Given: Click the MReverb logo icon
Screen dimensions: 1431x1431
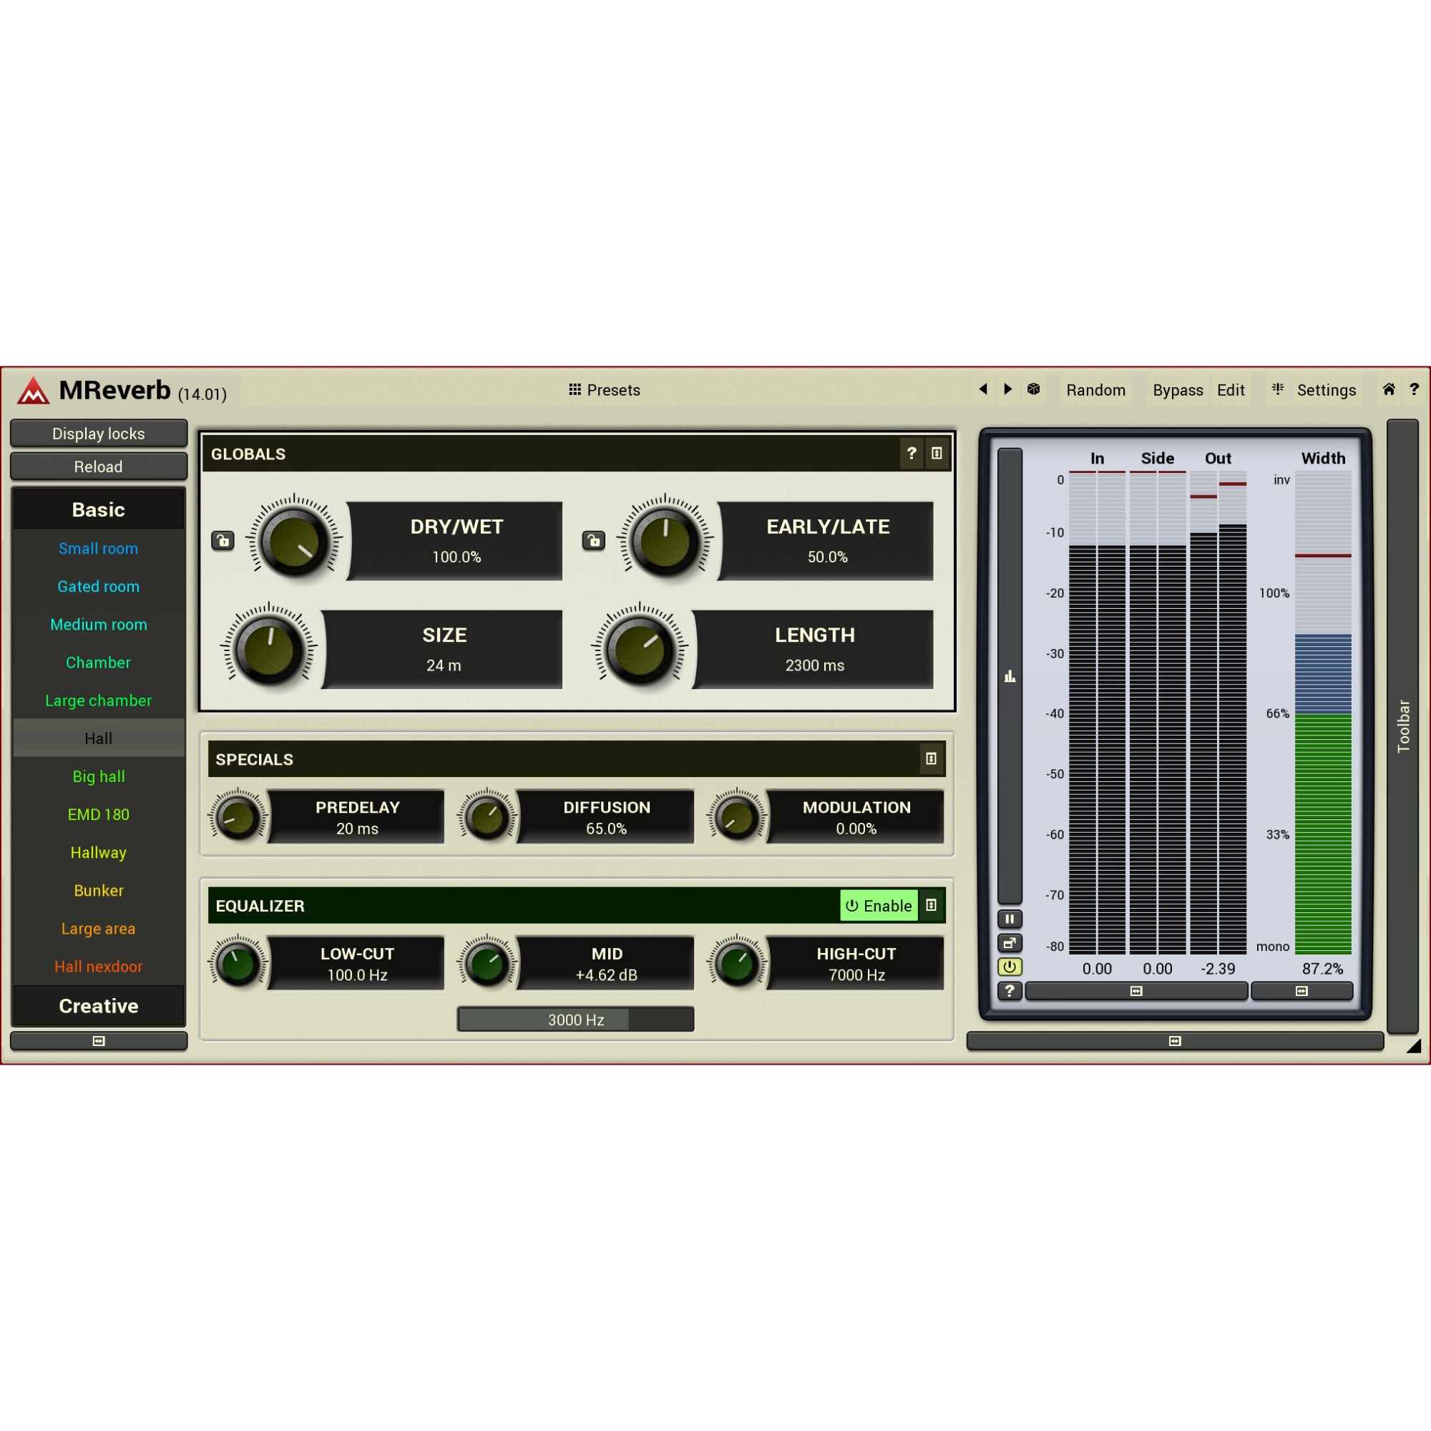Looking at the screenshot, I should pos(34,391).
